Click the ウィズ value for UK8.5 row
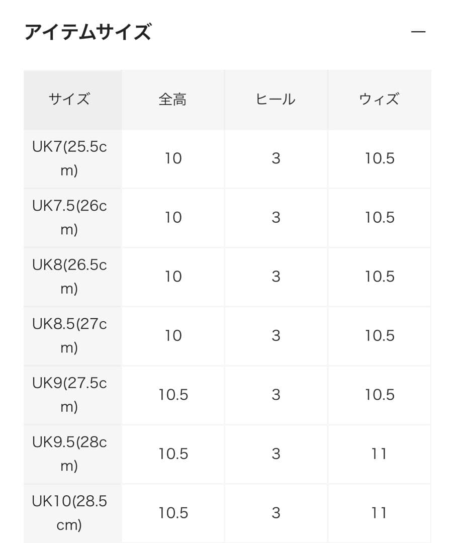Image resolution: width=461 pixels, height=543 pixels. coord(380,335)
